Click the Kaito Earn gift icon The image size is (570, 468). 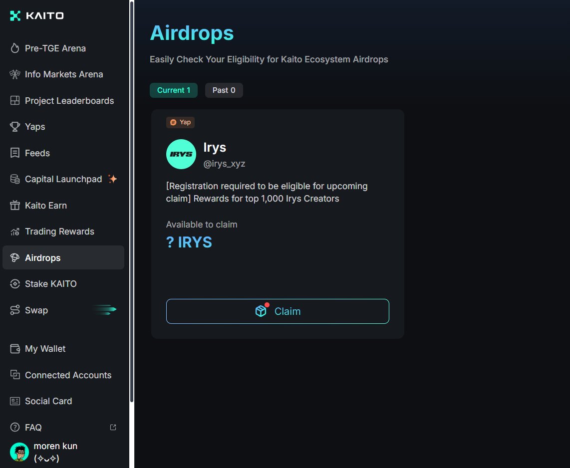(15, 205)
